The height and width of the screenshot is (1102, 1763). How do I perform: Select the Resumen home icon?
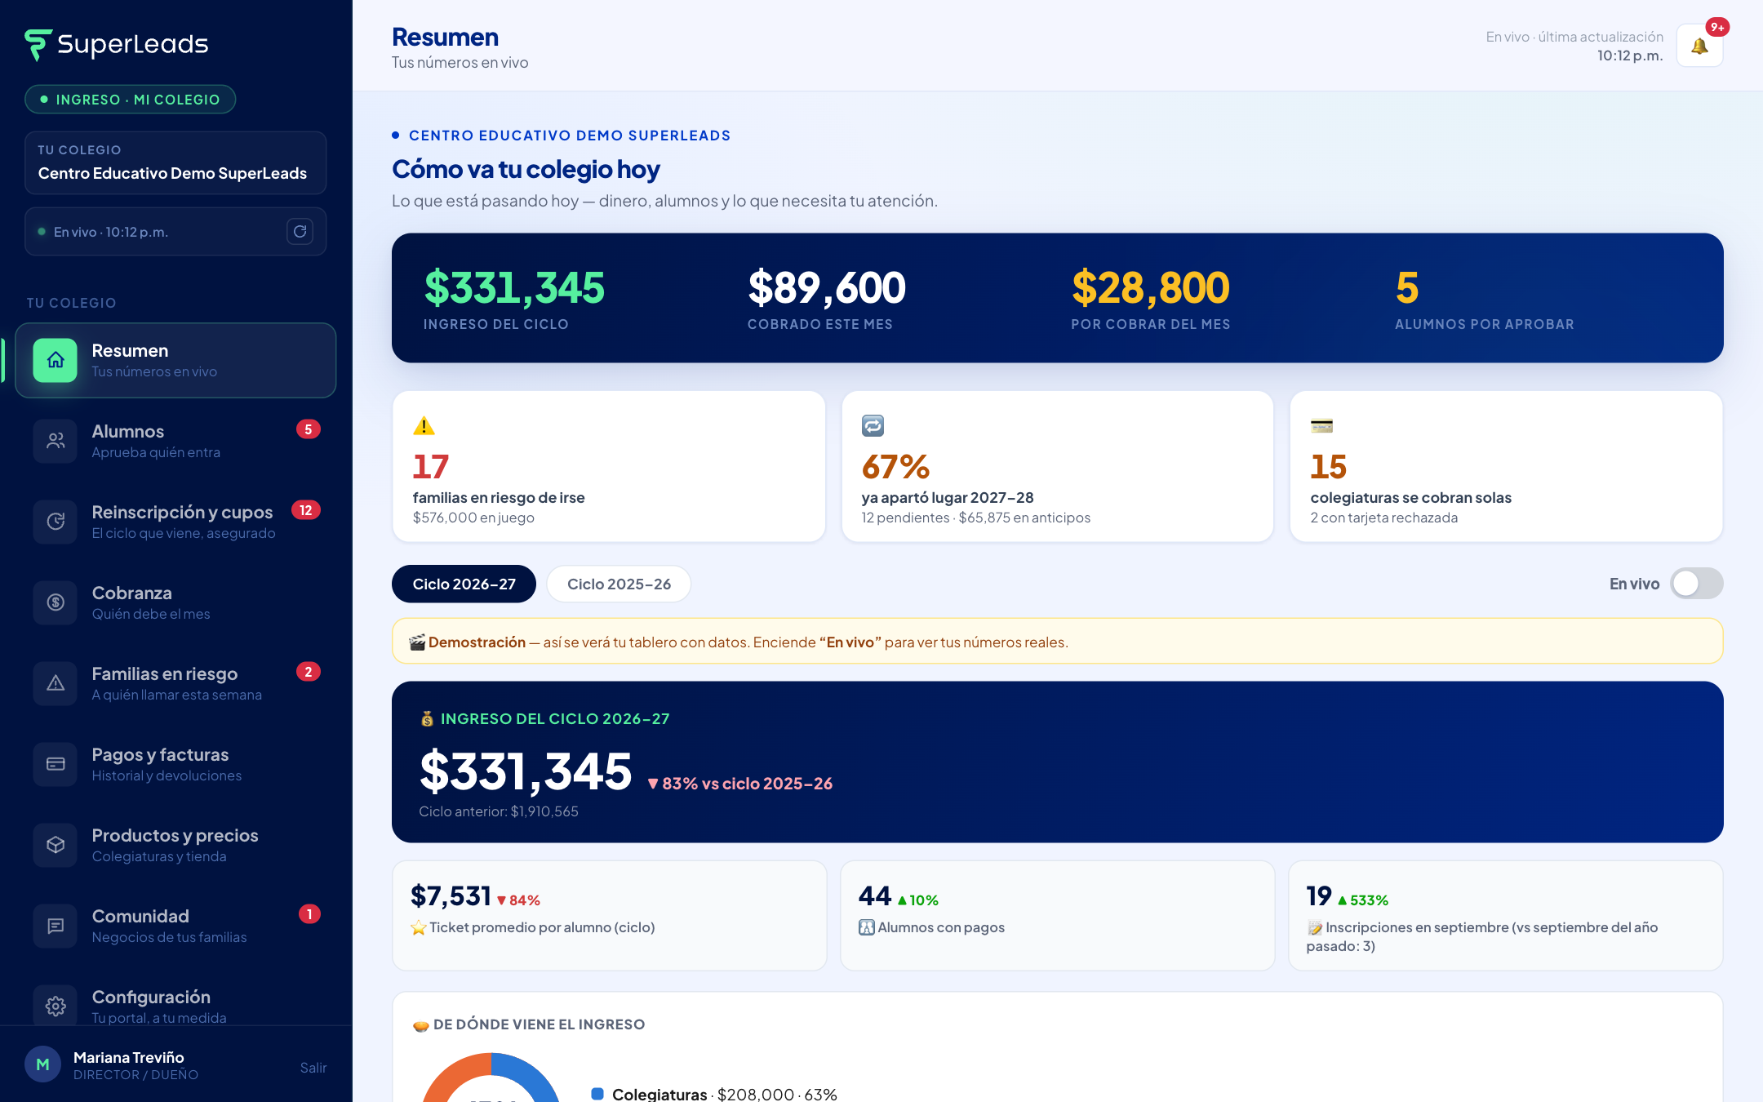coord(56,360)
